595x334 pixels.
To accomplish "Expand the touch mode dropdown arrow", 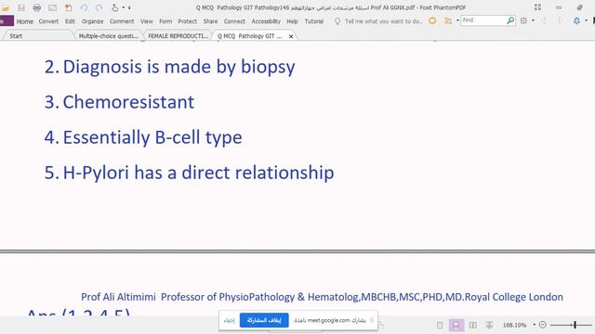I will [123, 7].
